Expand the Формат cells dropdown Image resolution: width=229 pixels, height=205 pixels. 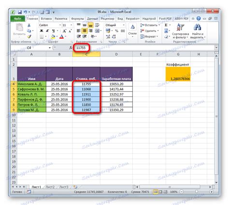pos(157,37)
